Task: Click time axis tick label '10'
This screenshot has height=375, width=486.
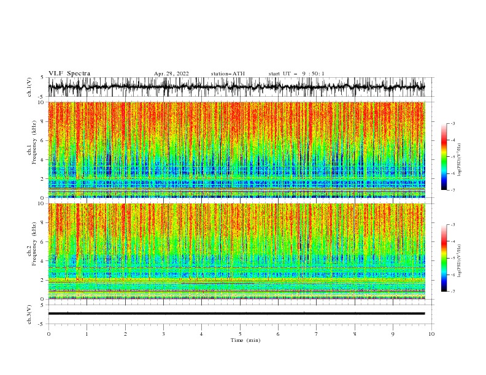Action: click(x=431, y=334)
